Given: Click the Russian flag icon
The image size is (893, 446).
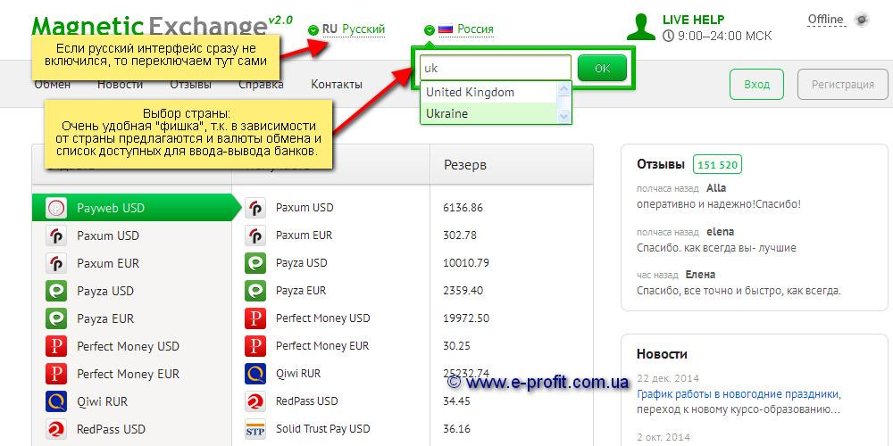Looking at the screenshot, I should [x=446, y=29].
